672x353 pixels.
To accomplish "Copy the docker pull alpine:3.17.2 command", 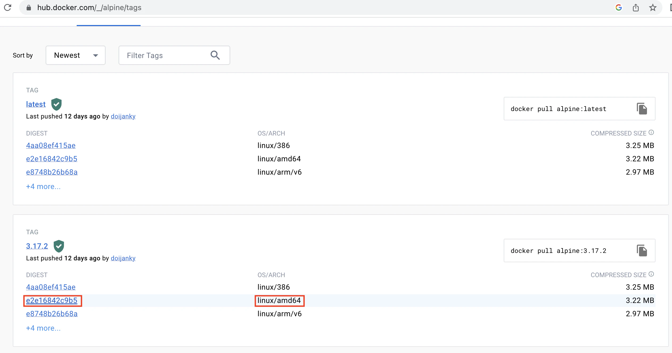I will click(642, 251).
